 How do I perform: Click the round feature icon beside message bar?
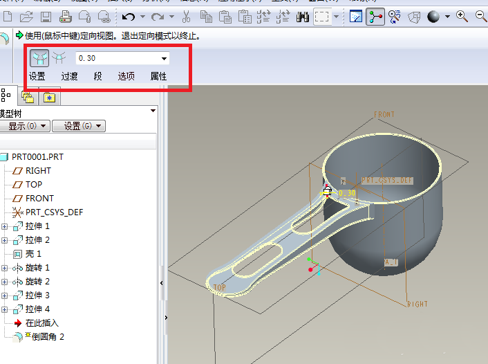click(x=5, y=39)
